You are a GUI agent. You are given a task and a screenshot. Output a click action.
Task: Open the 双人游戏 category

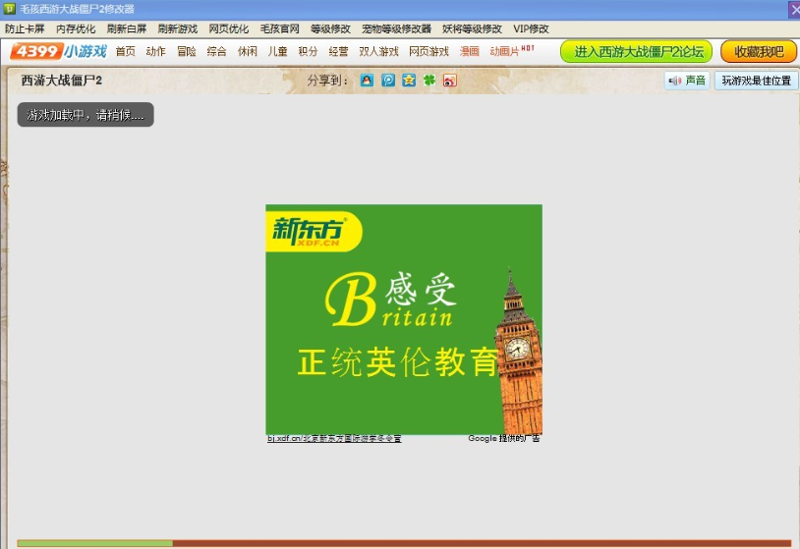pos(378,51)
